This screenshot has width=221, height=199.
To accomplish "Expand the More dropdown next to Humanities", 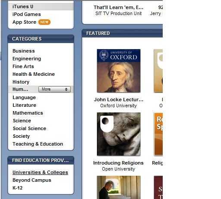I will pyautogui.click(x=54, y=89).
